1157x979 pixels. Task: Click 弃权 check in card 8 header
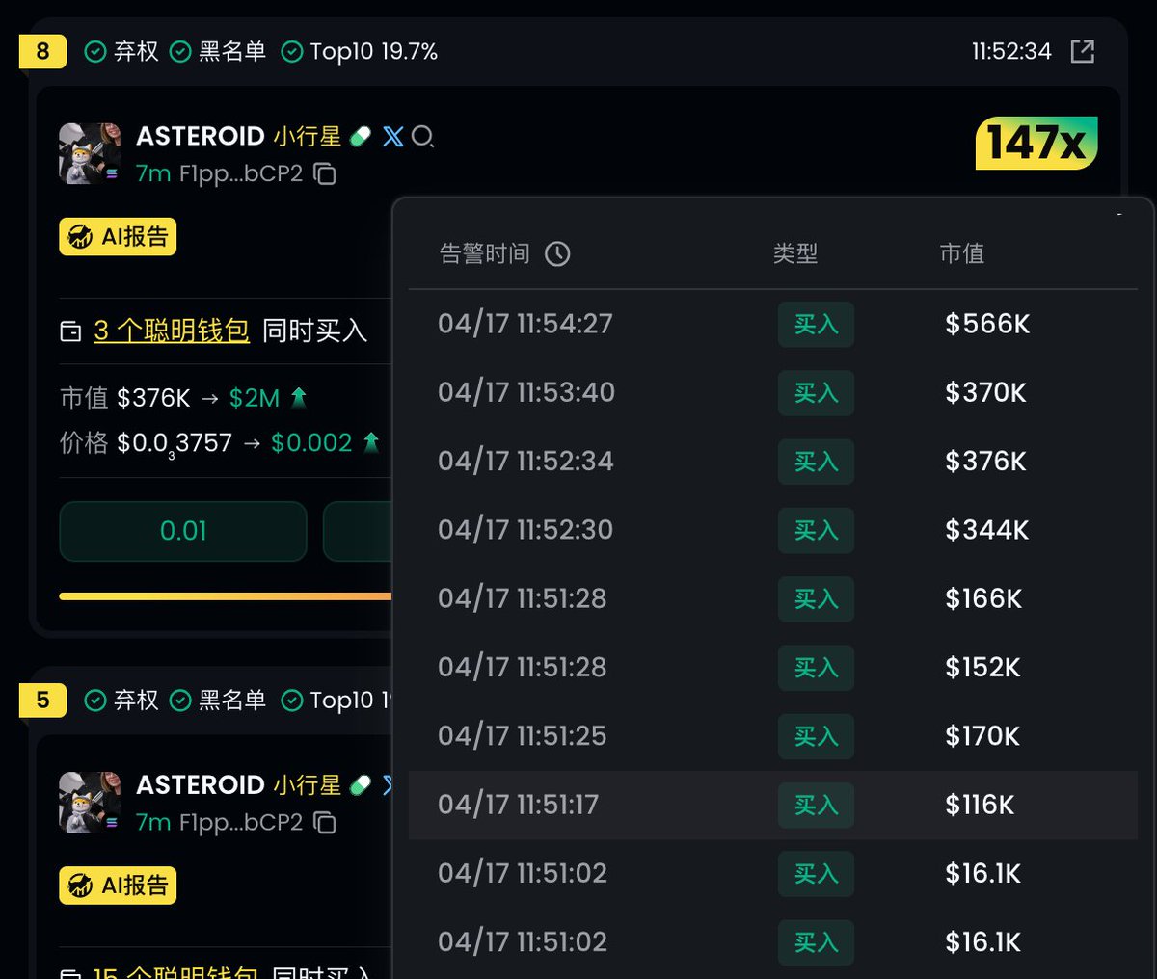121,51
